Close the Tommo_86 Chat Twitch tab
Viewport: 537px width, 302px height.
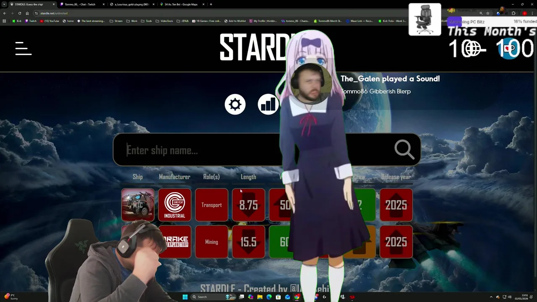point(104,4)
